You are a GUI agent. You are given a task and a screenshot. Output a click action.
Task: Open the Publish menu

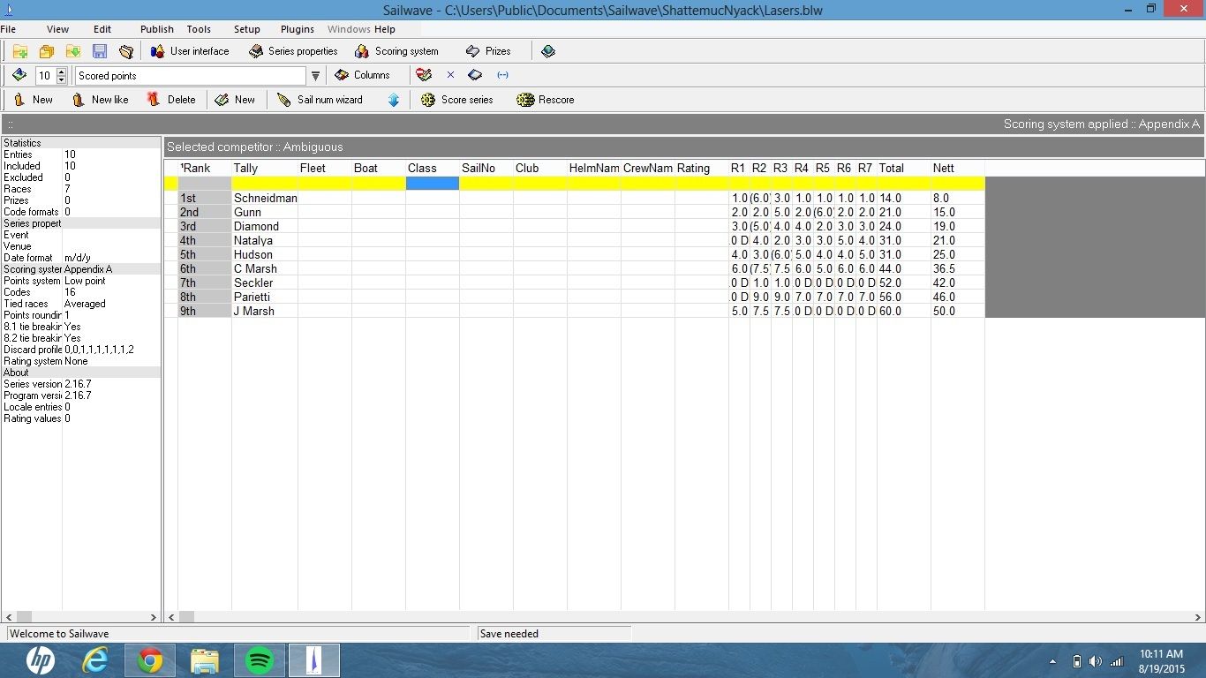pos(156,29)
